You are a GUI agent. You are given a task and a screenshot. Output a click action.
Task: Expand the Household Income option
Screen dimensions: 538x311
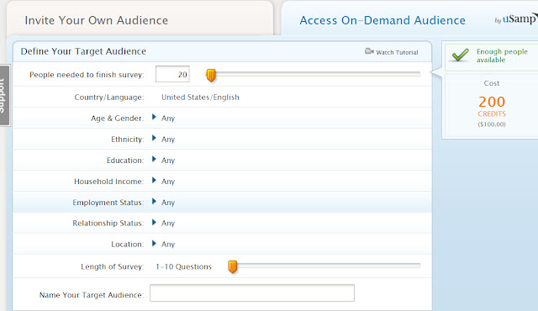coord(154,181)
